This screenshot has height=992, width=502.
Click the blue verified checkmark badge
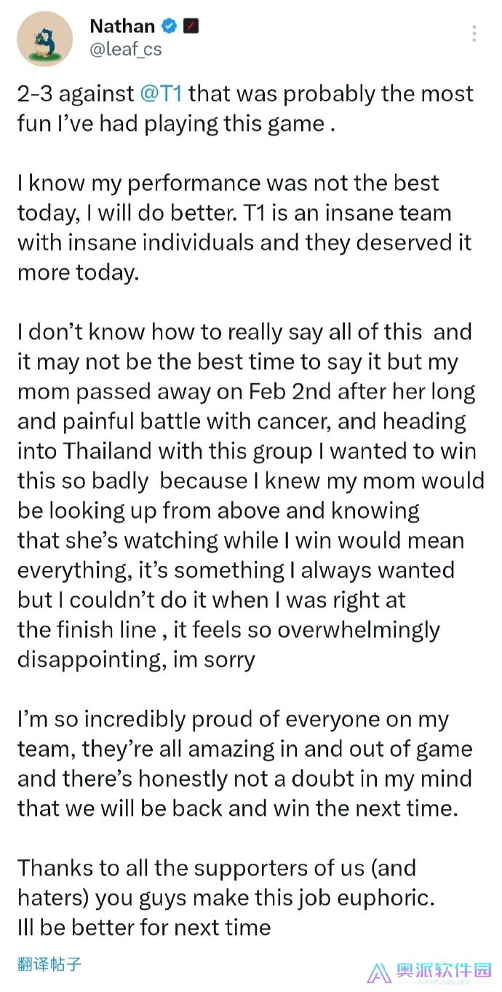point(169,27)
